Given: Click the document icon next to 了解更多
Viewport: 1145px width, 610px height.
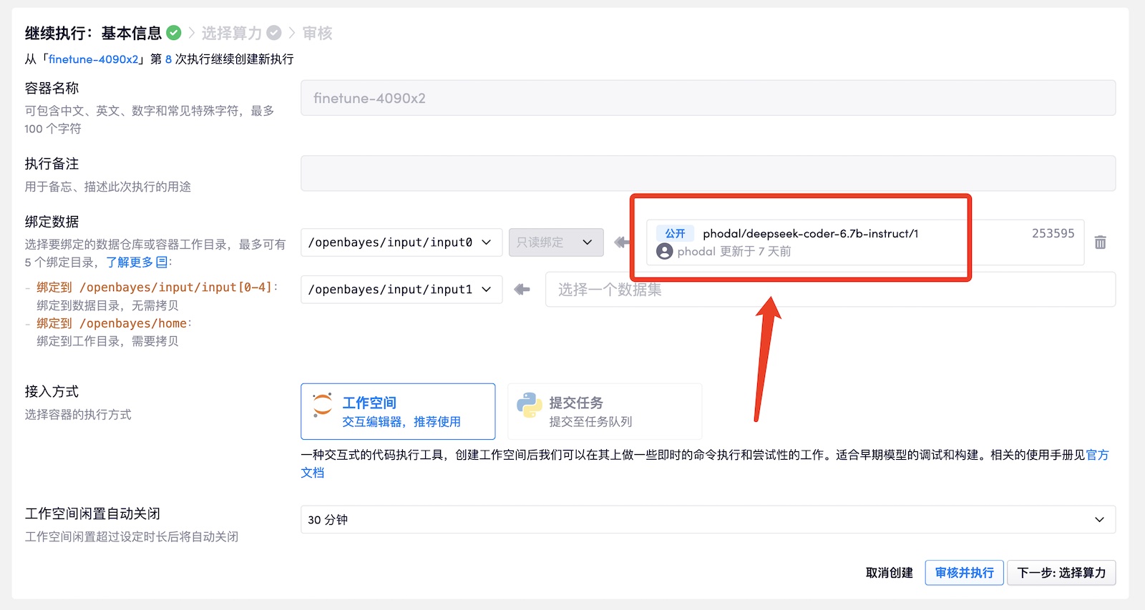Looking at the screenshot, I should [x=162, y=262].
